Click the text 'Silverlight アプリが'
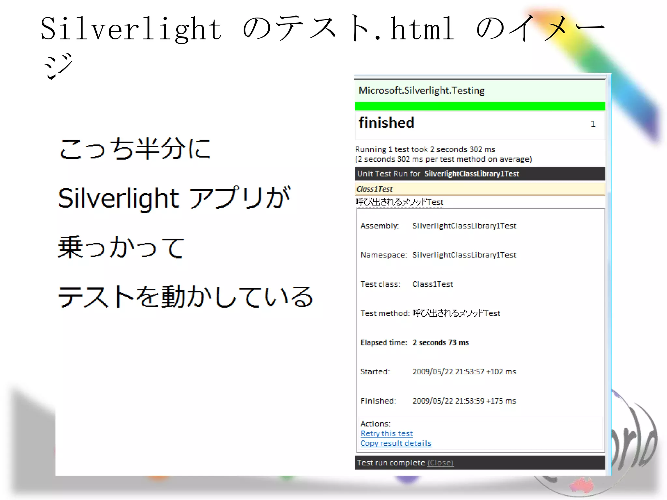 coord(174,198)
